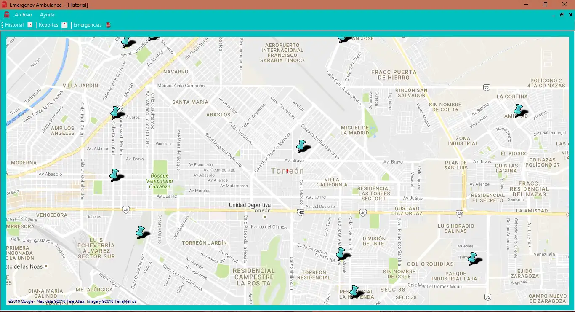
Task: Open the Archivo menu
Action: click(x=23, y=15)
